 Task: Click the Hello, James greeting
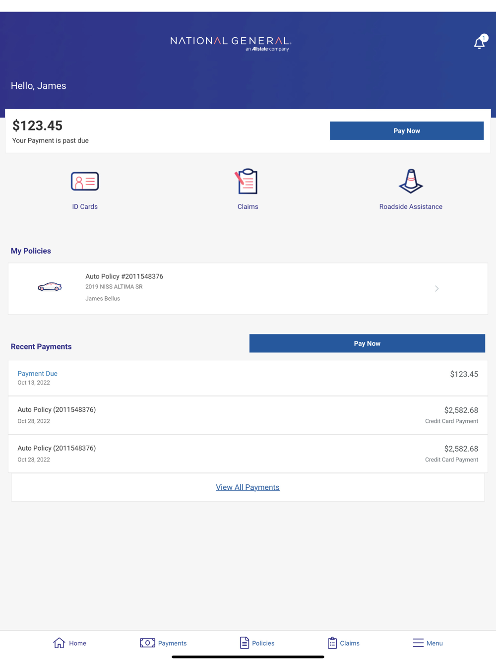pos(38,86)
